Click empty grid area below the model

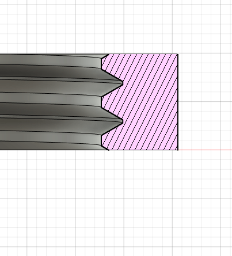[115, 201]
